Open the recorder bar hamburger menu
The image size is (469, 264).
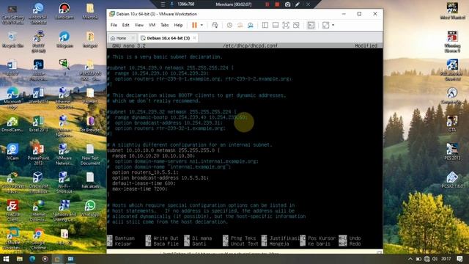point(163,4)
